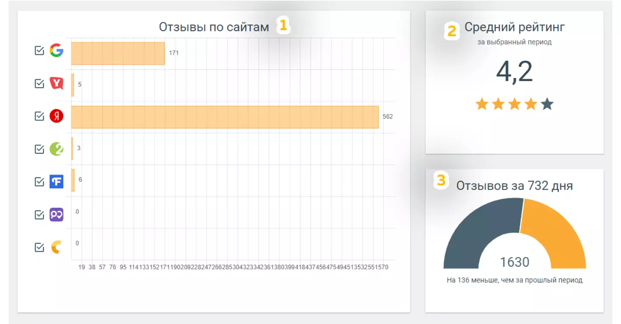The image size is (621, 324).
Task: Click the first orange rating star
Action: (x=482, y=104)
